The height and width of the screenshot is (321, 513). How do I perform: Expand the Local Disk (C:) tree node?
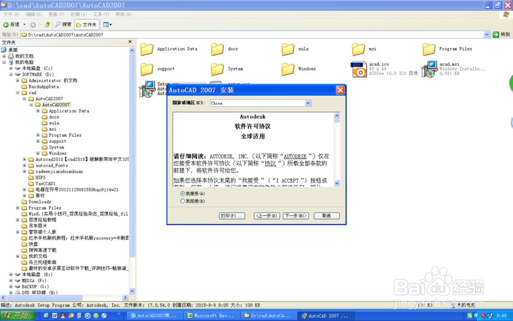tap(11, 68)
